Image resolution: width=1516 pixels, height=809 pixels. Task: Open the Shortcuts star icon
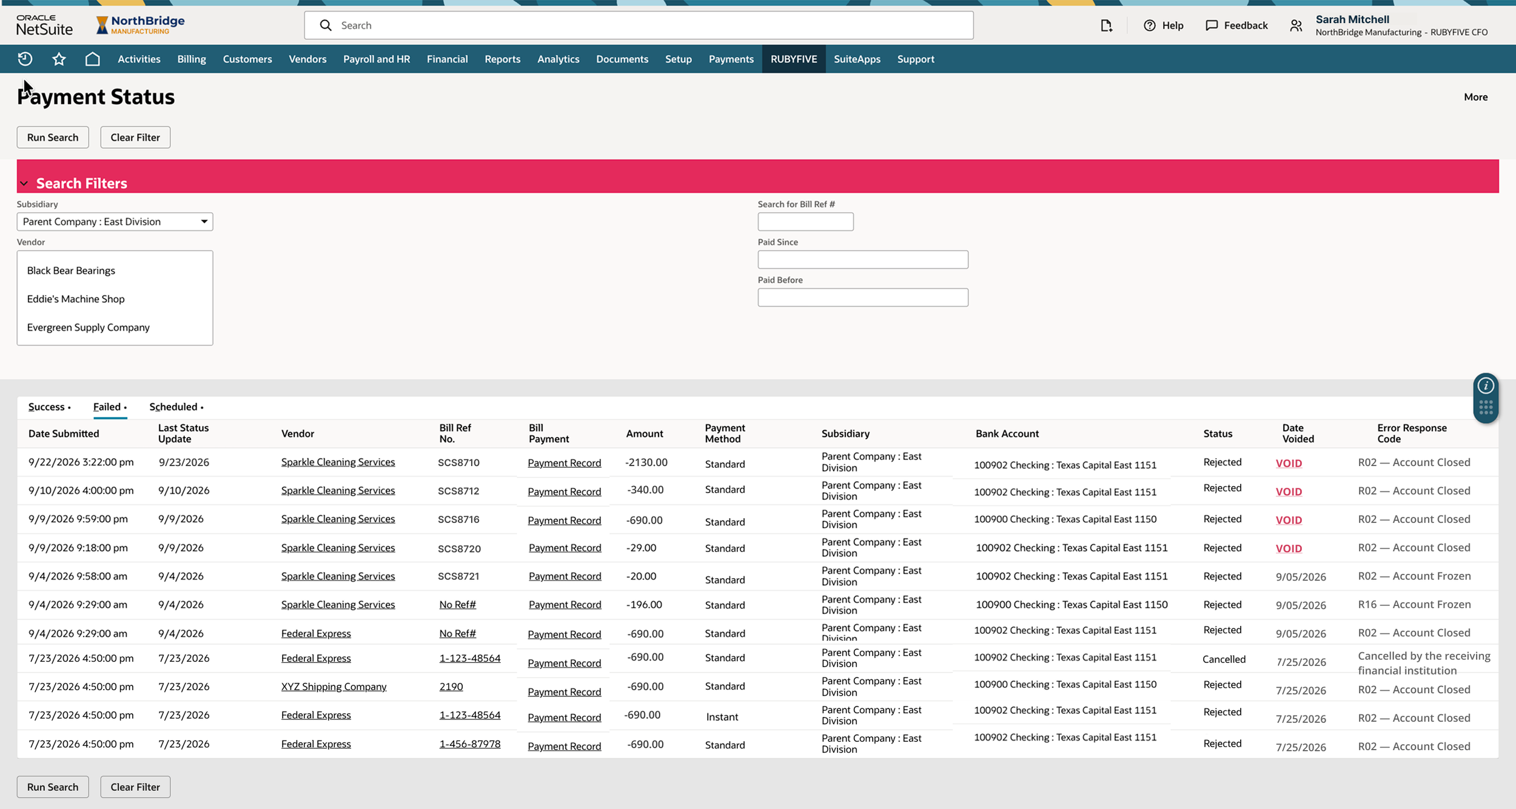59,59
